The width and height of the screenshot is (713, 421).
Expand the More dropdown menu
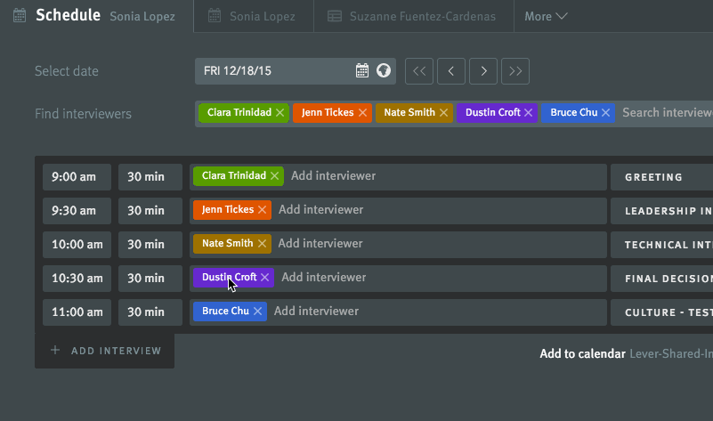point(546,16)
